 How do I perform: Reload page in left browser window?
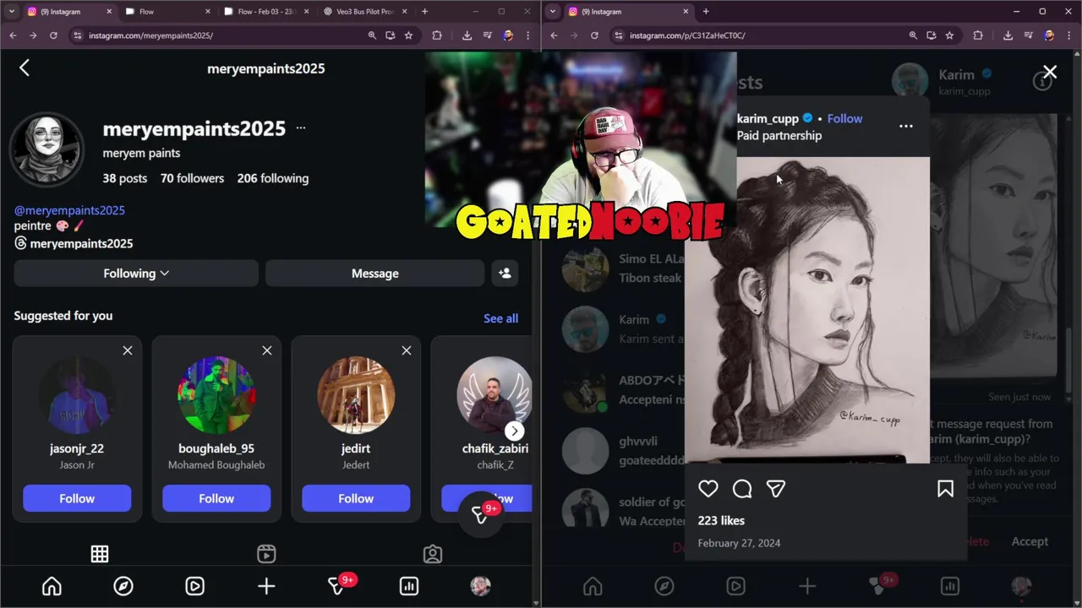(x=53, y=35)
